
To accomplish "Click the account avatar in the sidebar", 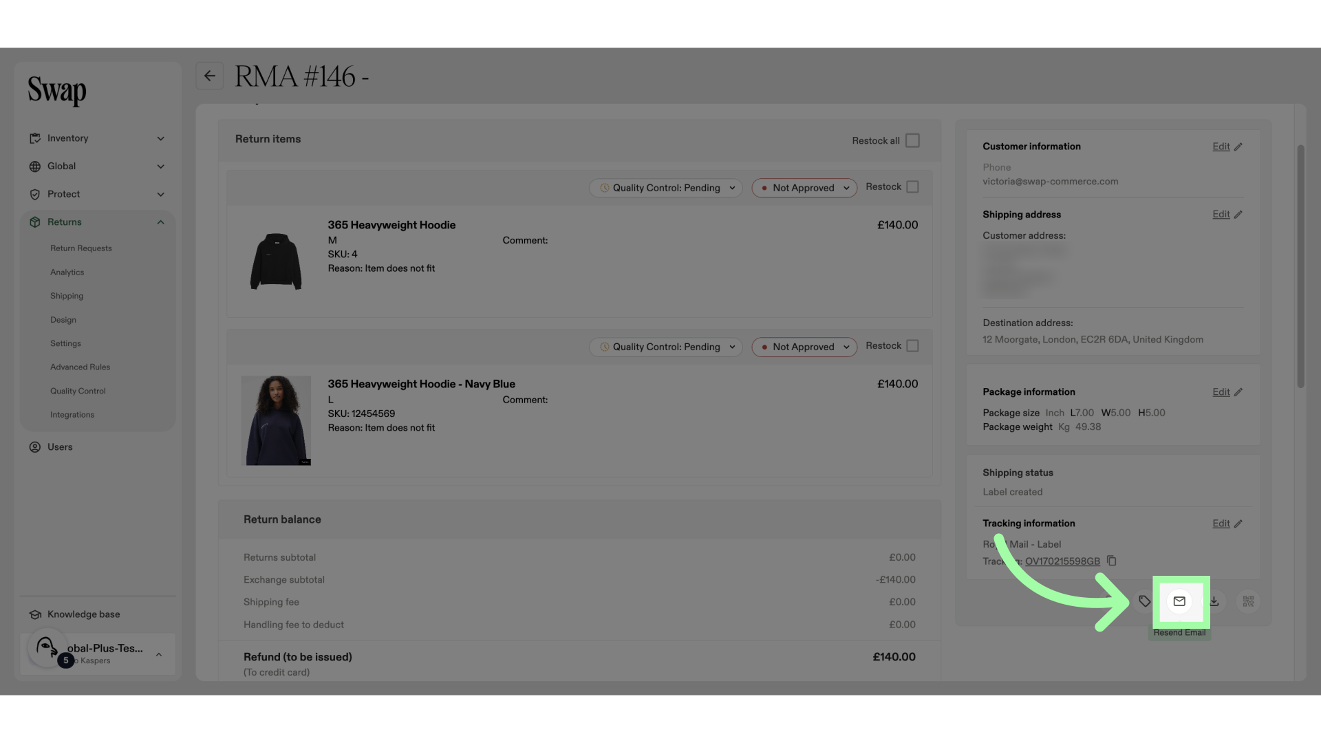I will click(47, 647).
